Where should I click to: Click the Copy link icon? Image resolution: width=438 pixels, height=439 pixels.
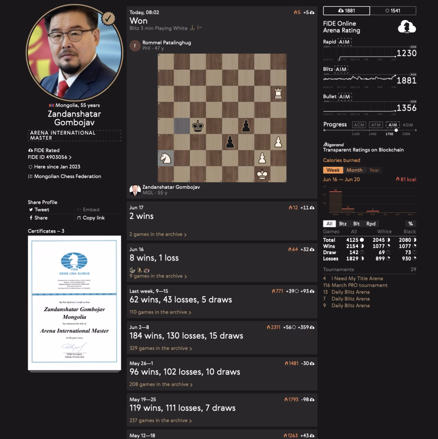coord(79,218)
